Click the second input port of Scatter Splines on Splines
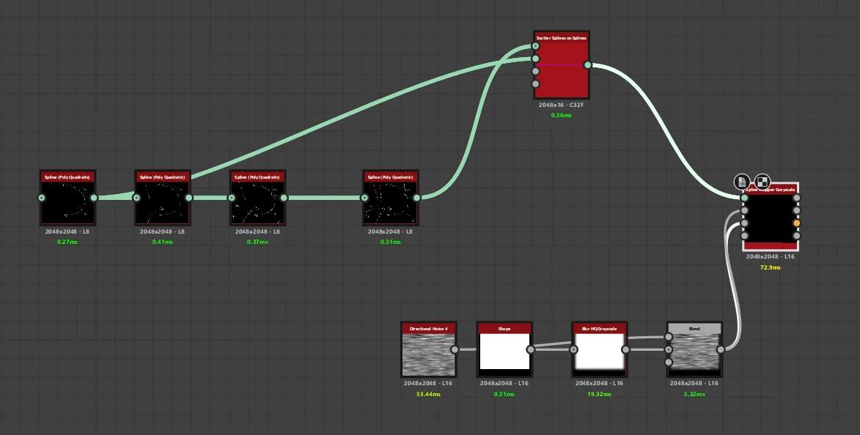The height and width of the screenshot is (435, 860). pyautogui.click(x=535, y=59)
